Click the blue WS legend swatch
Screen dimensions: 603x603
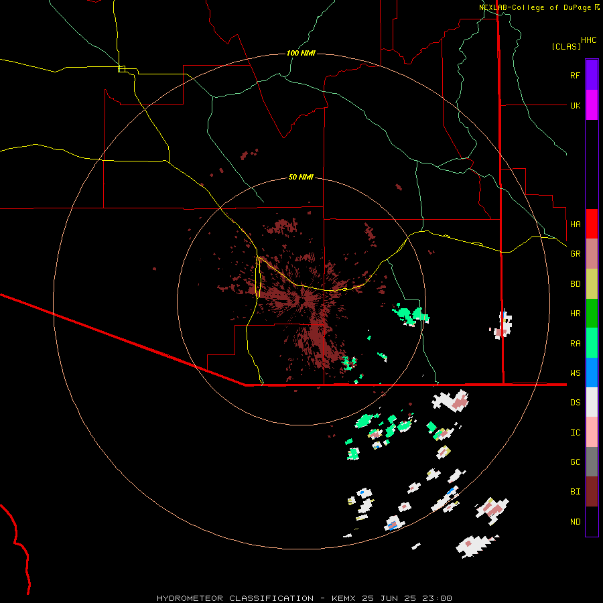592,373
